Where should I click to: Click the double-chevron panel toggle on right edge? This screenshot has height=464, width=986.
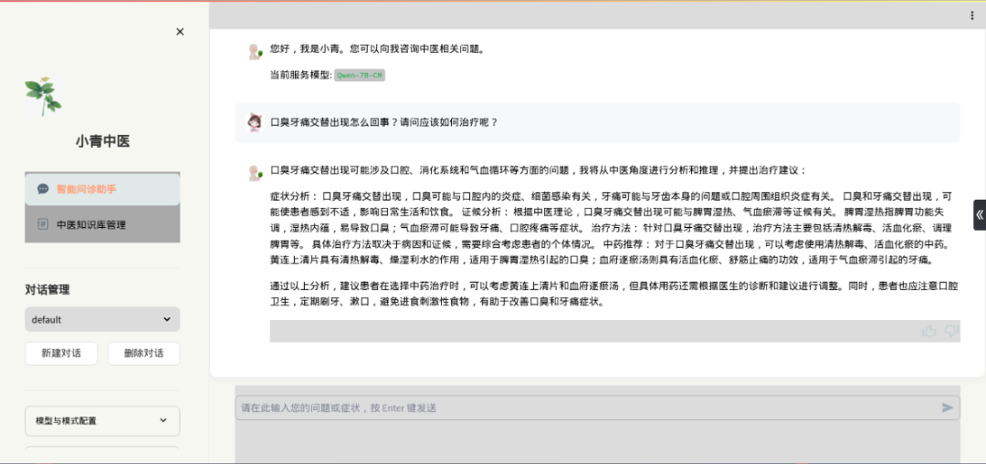click(979, 215)
